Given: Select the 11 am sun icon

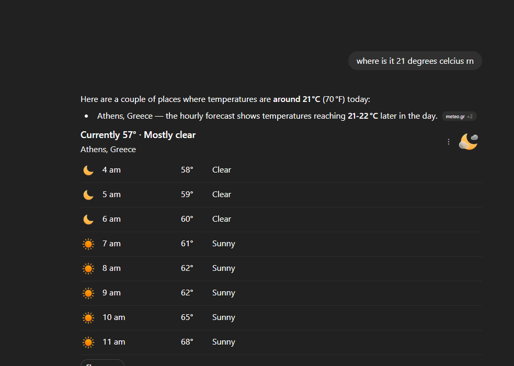Looking at the screenshot, I should (x=88, y=342).
